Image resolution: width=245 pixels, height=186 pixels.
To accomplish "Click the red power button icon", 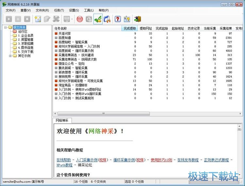I will point(80,19).
